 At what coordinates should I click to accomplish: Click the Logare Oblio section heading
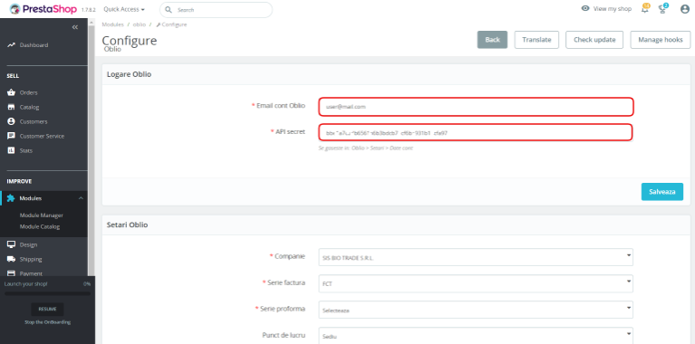coord(129,74)
